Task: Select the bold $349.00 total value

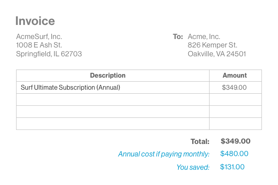Action: (236, 141)
